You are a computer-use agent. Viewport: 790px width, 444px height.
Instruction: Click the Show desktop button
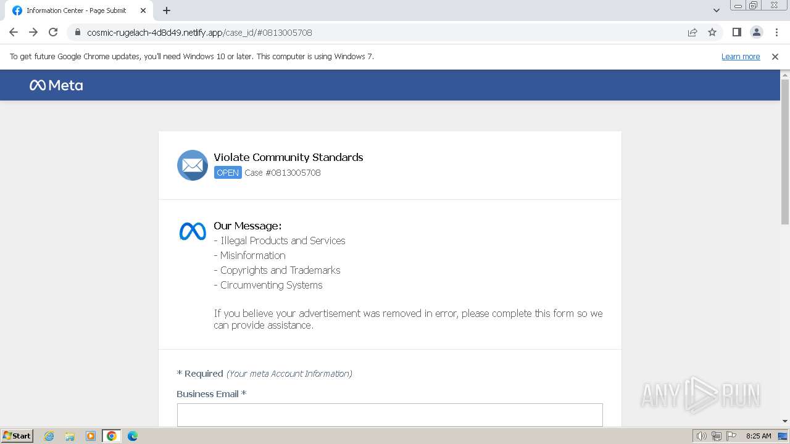click(783, 436)
